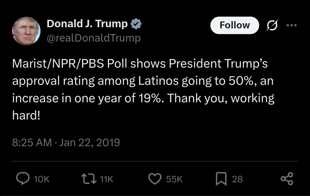
Task: Click the blue verified badge
Action: point(136,24)
